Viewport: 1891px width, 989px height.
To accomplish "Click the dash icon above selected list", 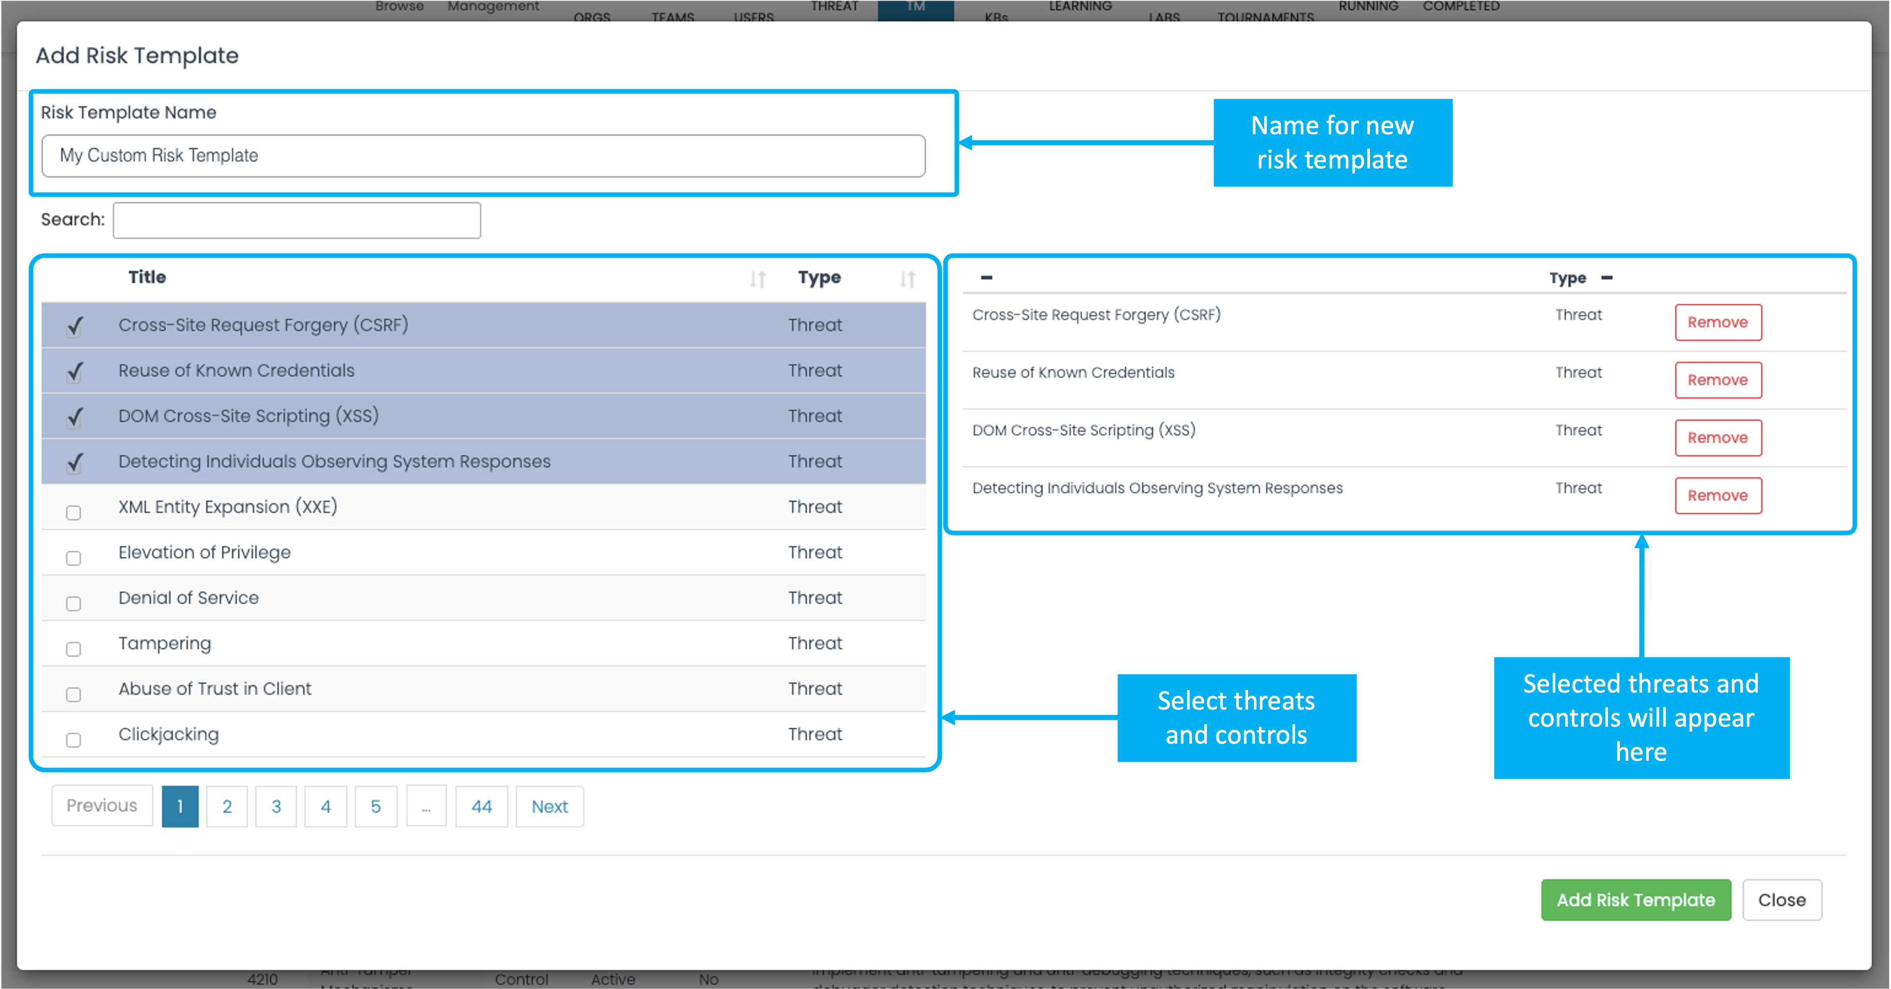I will (x=987, y=277).
